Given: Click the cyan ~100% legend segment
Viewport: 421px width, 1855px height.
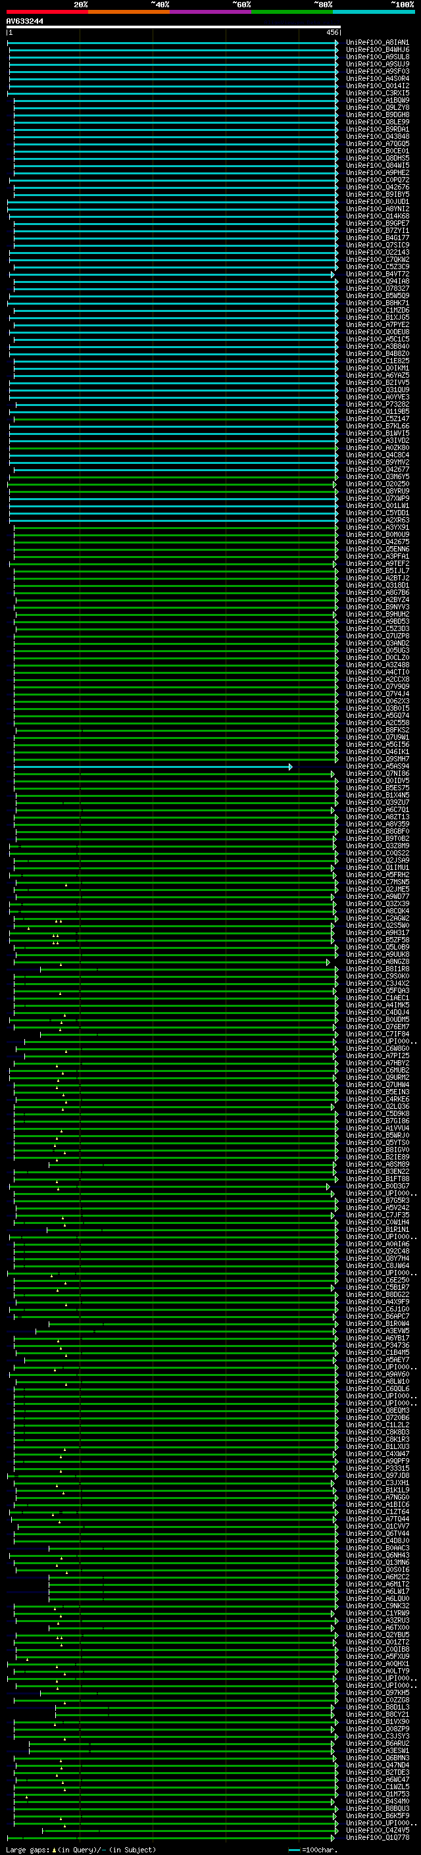Looking at the screenshot, I should (374, 12).
